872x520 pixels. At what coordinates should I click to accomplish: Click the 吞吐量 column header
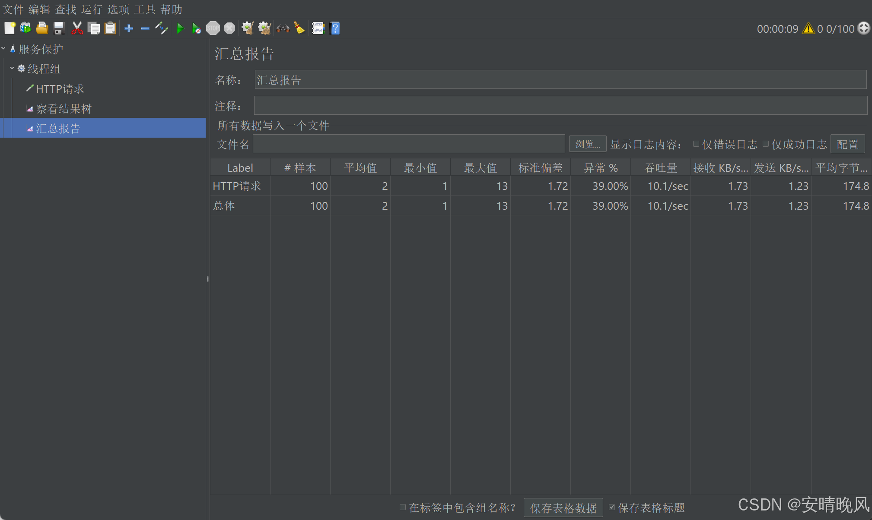(x=661, y=168)
